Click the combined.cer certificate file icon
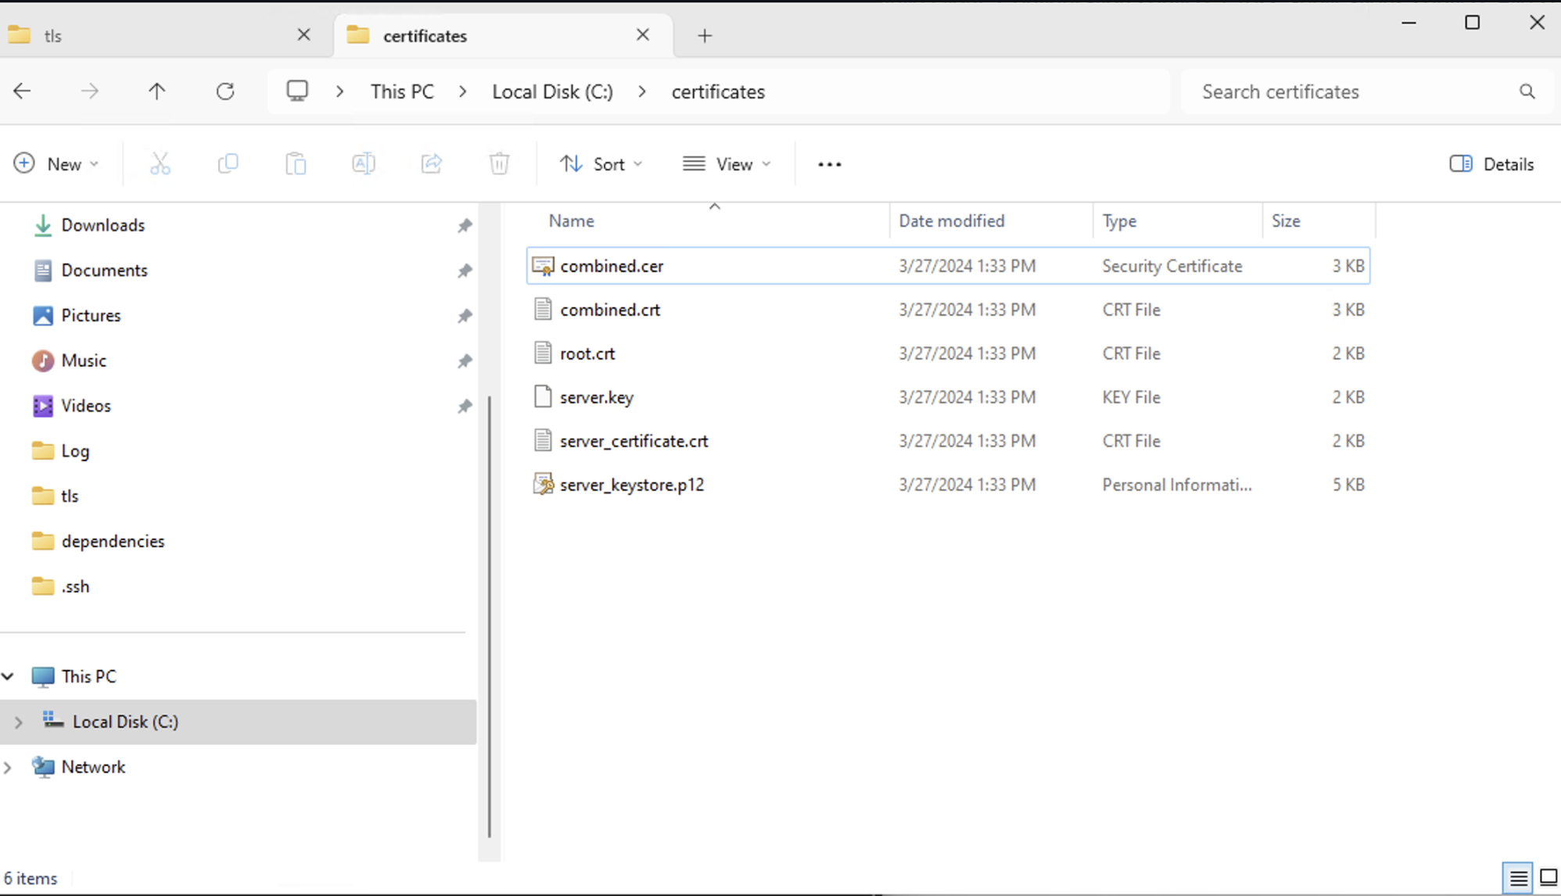 pos(543,266)
